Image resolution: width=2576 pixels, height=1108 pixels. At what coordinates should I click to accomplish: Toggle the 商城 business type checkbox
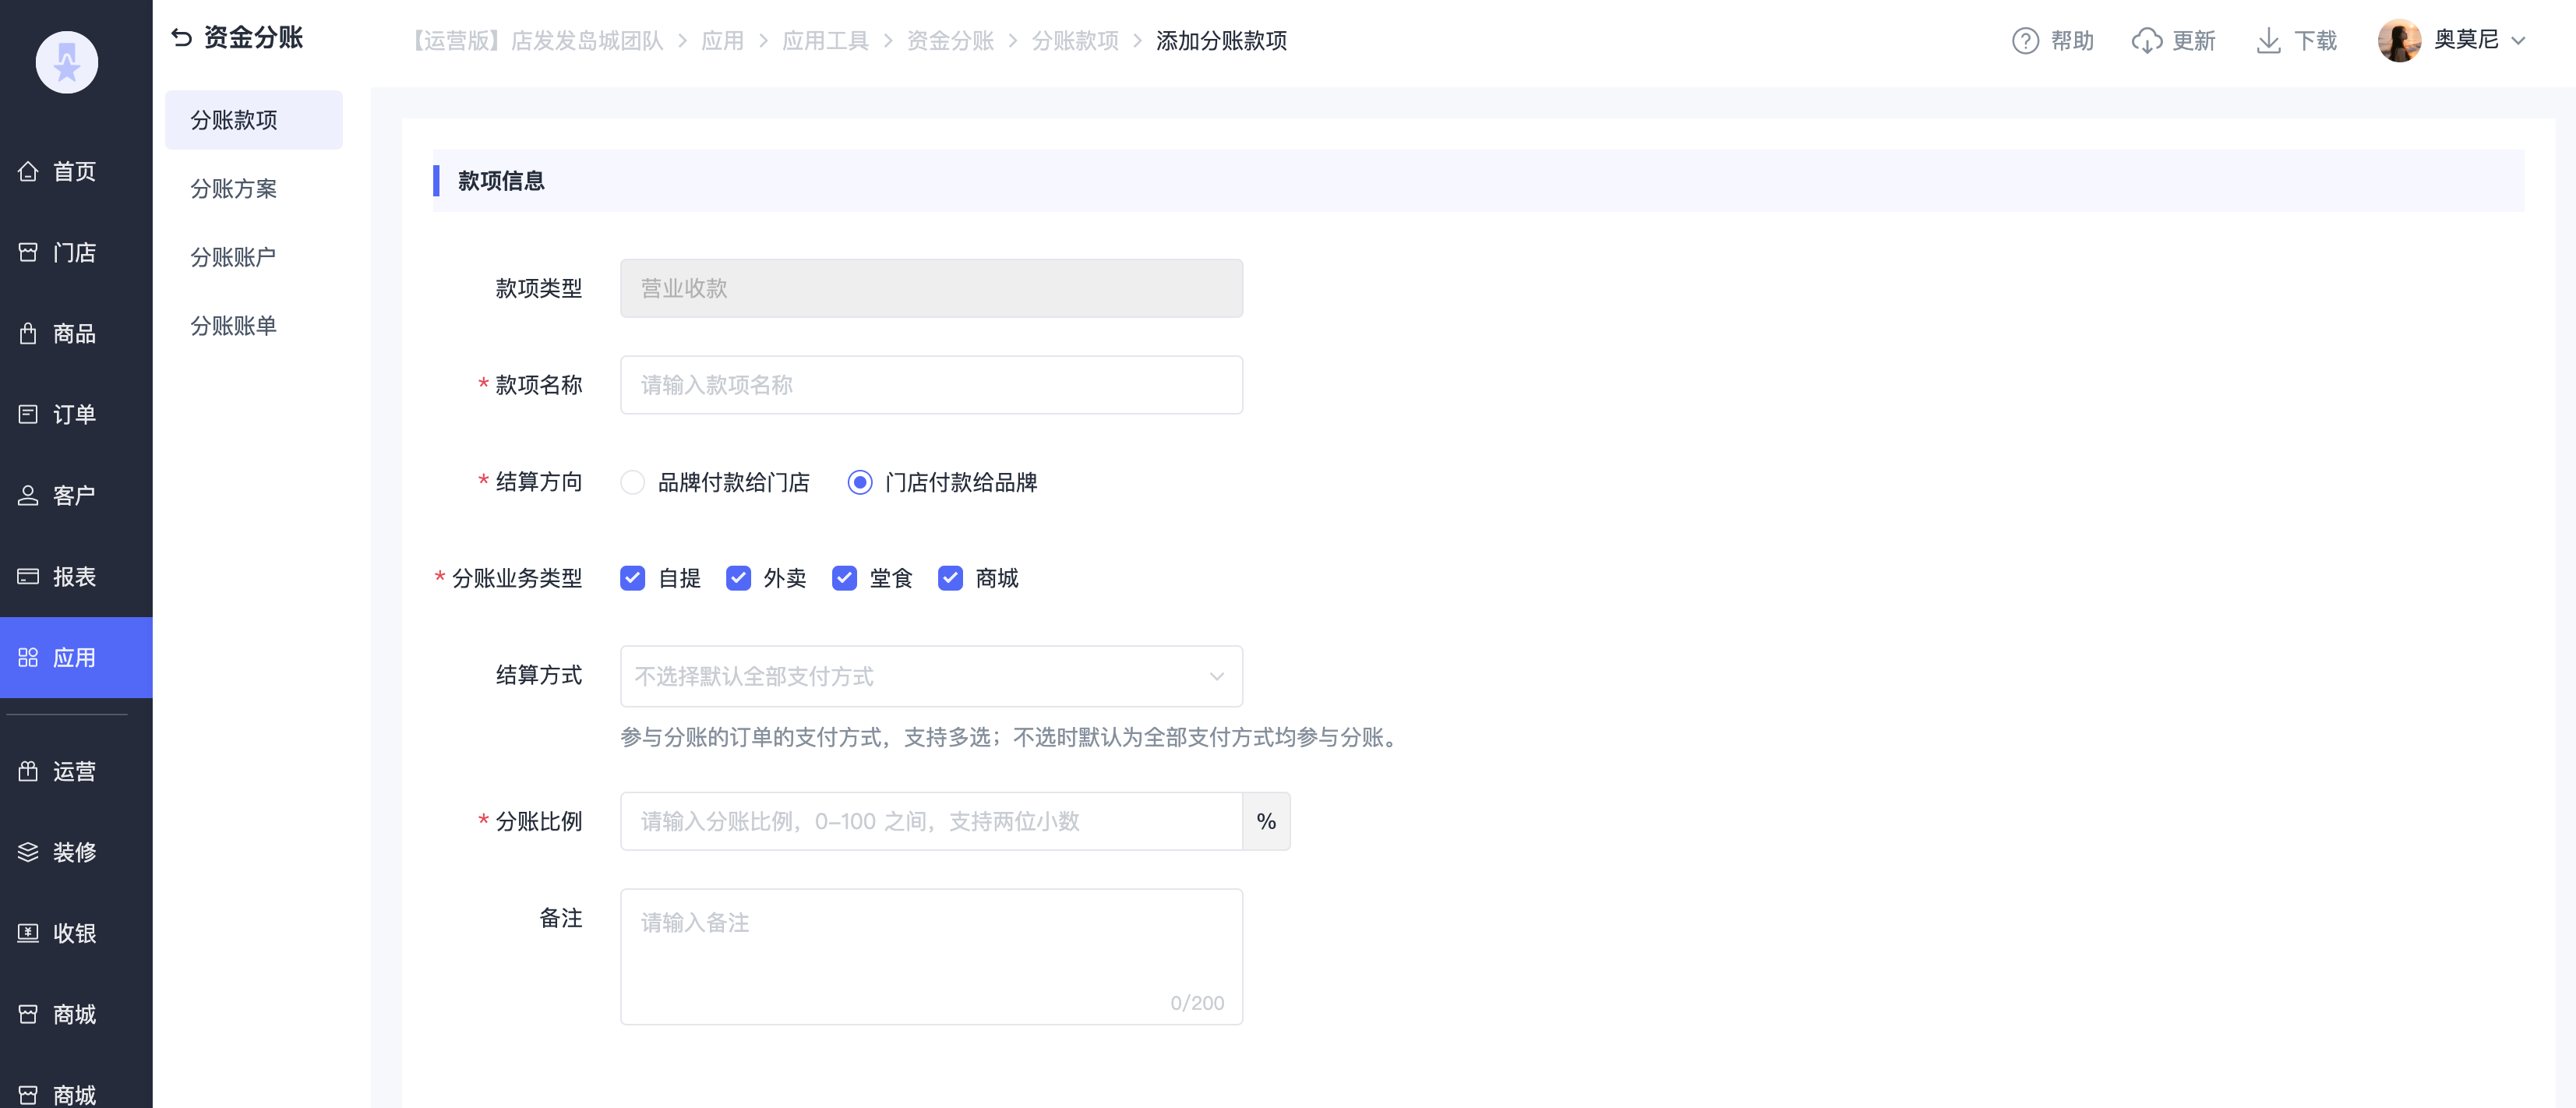pos(950,578)
